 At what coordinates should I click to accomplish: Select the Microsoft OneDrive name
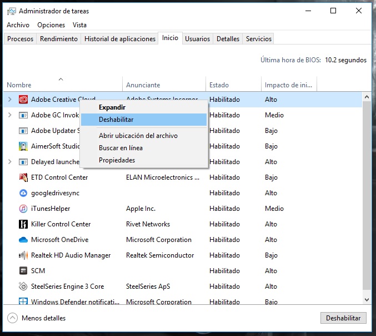click(60, 240)
